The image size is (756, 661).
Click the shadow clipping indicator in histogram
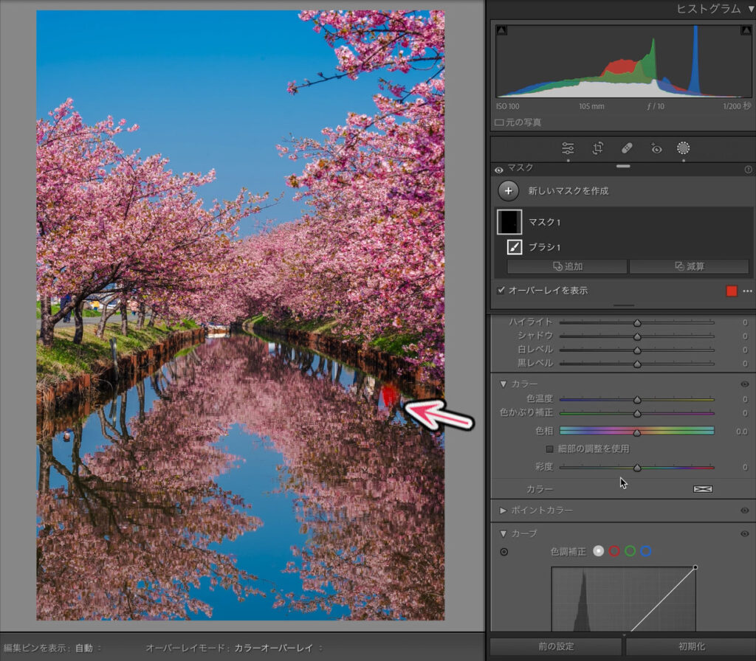tap(502, 30)
